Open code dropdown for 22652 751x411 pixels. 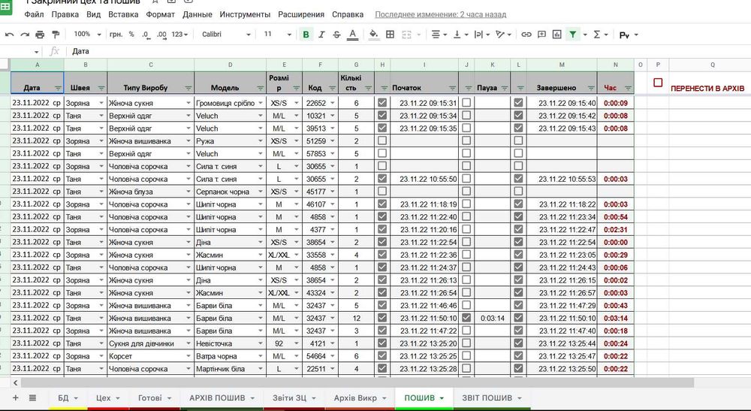click(x=332, y=103)
